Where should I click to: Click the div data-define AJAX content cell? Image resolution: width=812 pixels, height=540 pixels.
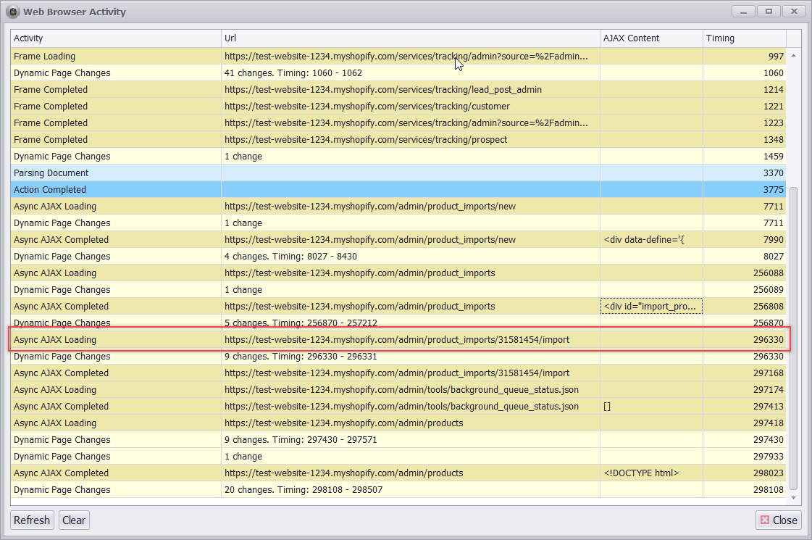tap(650, 240)
